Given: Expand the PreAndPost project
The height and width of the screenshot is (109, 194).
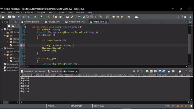Looking at the screenshot, I should (2, 71).
